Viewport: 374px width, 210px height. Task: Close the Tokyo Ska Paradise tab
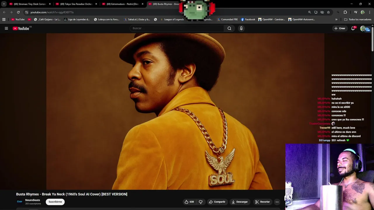click(96, 4)
